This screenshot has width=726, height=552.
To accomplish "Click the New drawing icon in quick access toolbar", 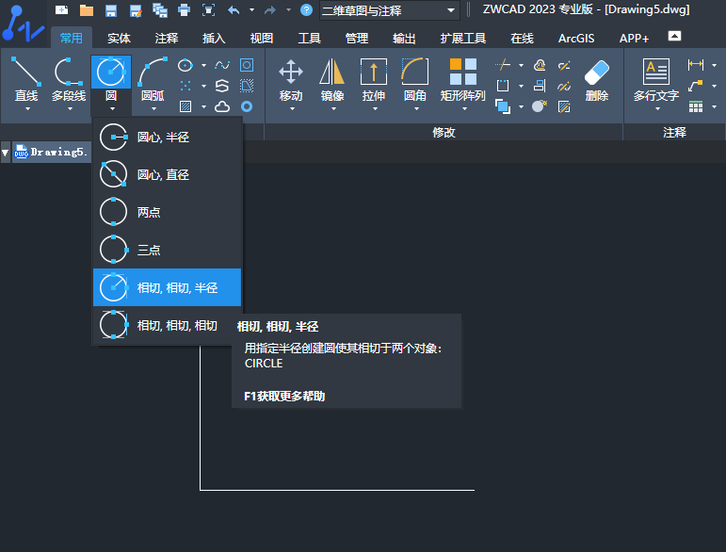I will [61, 9].
